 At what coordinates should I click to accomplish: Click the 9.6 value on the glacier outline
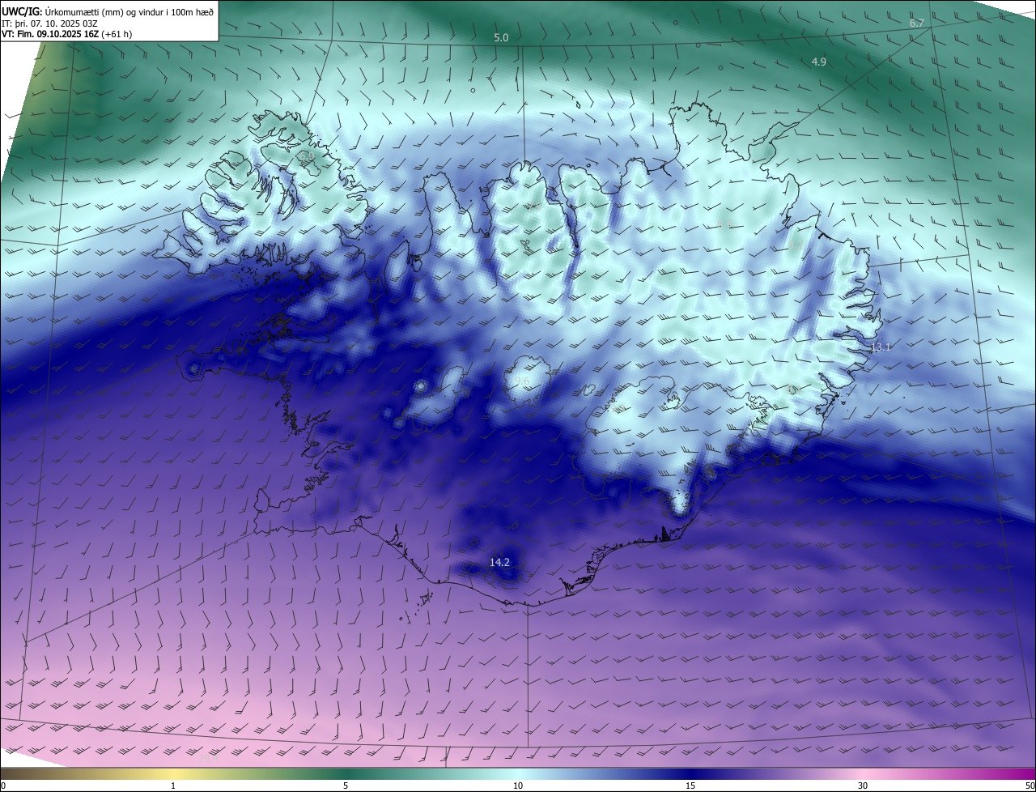(522, 381)
